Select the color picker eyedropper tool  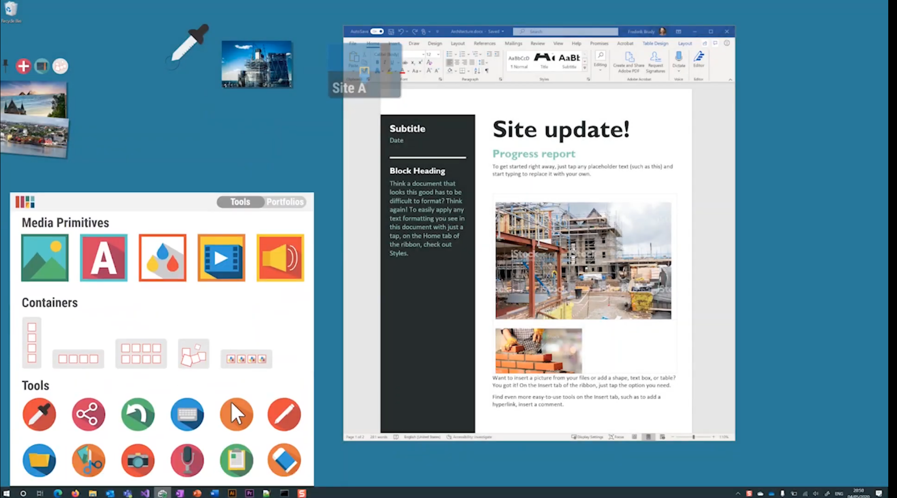click(x=39, y=414)
